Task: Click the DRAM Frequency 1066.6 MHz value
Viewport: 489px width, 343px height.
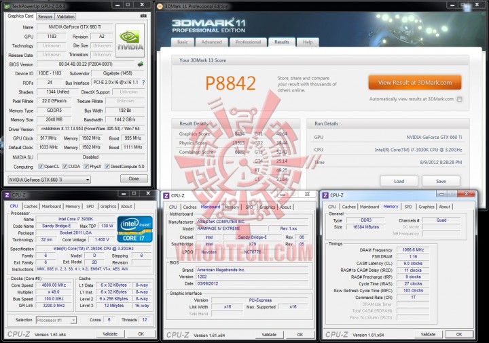Action: [x=413, y=249]
